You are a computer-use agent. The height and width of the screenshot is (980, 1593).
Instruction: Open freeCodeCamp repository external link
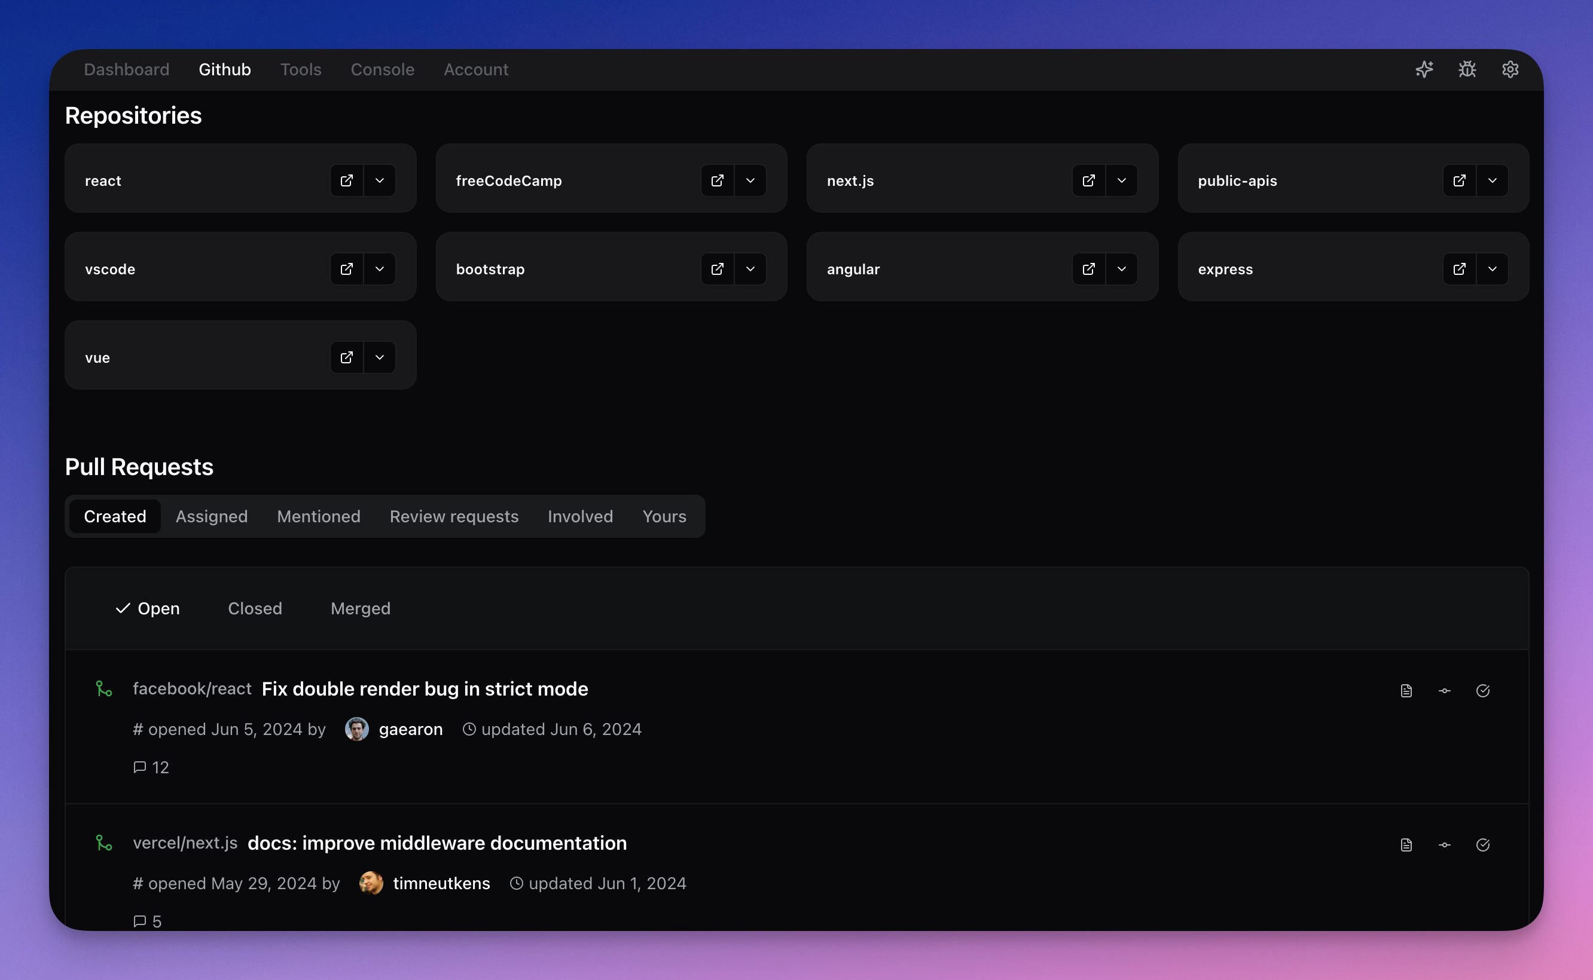(x=718, y=180)
